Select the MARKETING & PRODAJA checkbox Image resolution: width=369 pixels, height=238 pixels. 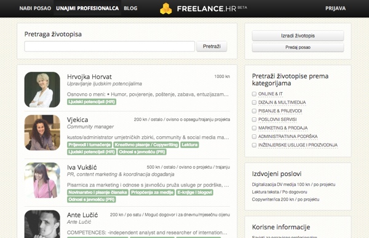pyautogui.click(x=254, y=128)
